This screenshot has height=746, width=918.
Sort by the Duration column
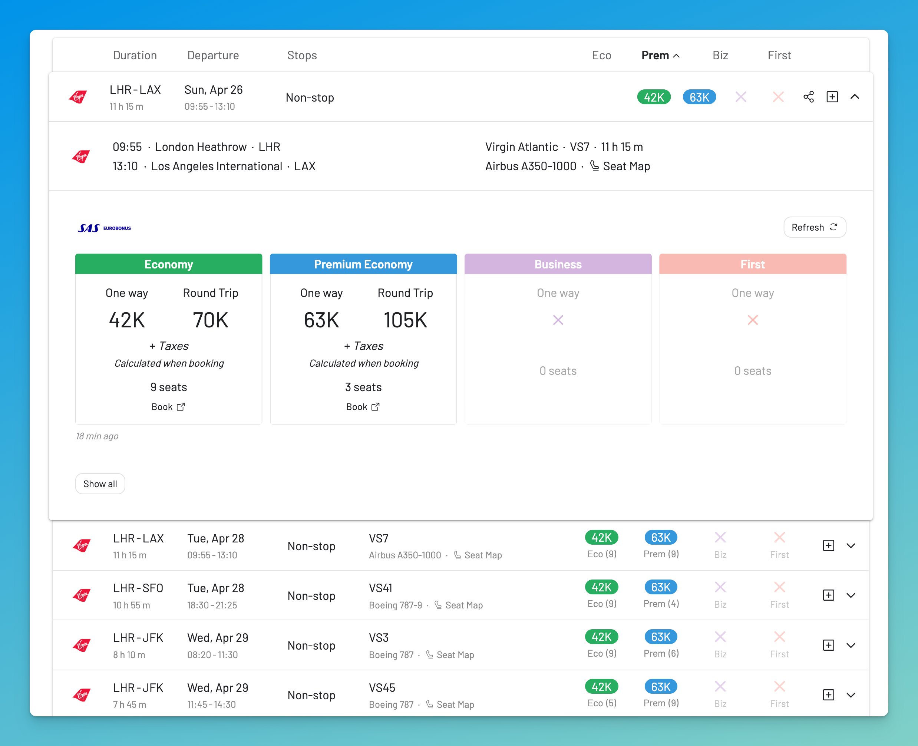click(135, 56)
